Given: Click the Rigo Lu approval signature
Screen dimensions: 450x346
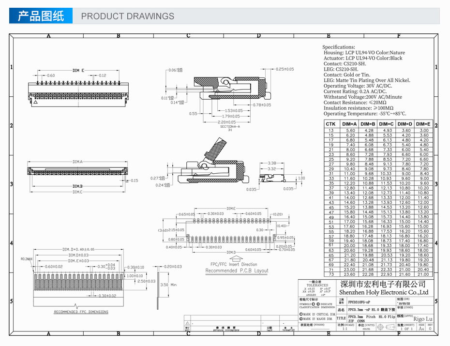Looking at the screenshot, I should 423,319.
